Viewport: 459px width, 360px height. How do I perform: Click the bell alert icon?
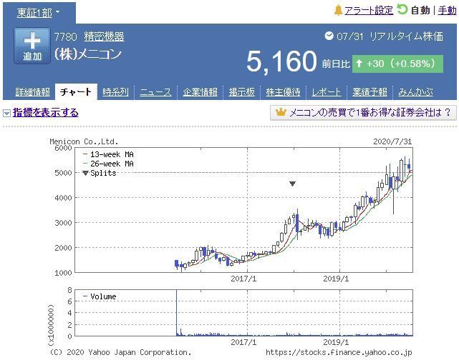click(338, 11)
